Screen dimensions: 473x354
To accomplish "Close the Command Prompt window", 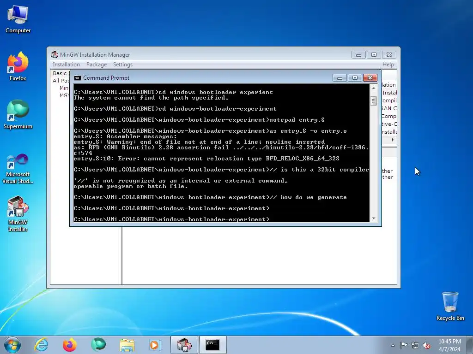I will tap(370, 78).
